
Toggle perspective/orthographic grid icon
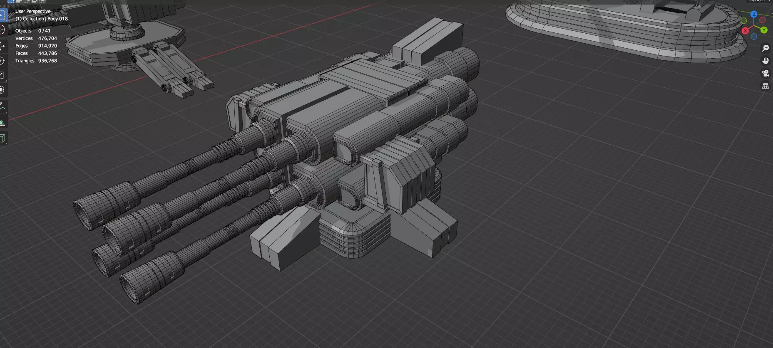coord(765,86)
